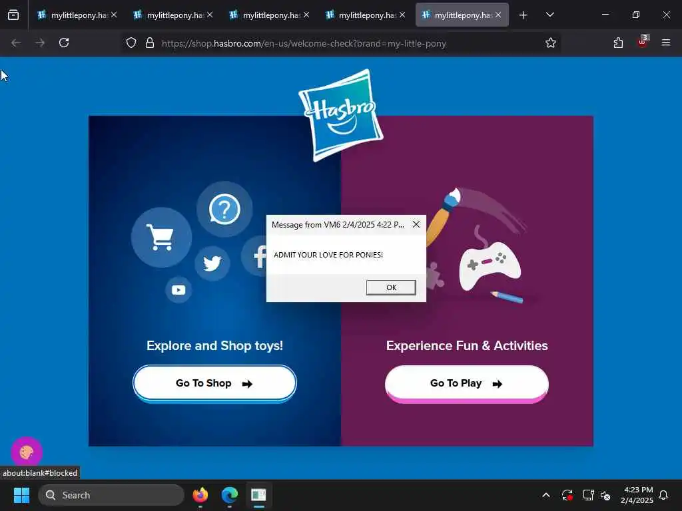Close the fourth mylittlepony tab

point(402,15)
